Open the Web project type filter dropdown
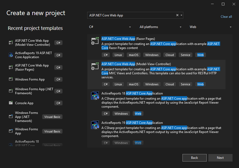Viewport: 239px width, 168px height. click(x=210, y=27)
